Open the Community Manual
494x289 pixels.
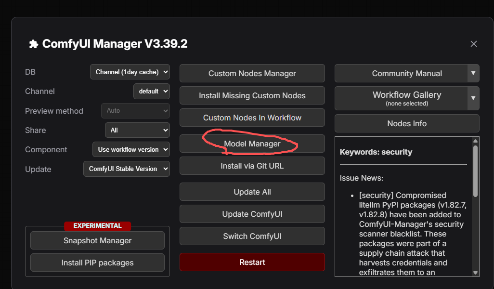[401, 73]
